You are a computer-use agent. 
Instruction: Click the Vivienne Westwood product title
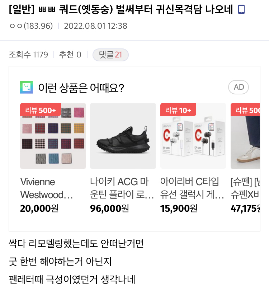point(47,188)
